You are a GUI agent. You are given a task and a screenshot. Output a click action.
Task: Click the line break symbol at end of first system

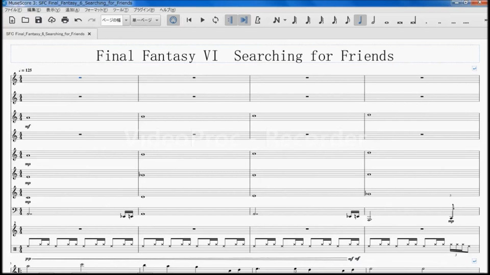pyautogui.click(x=474, y=68)
